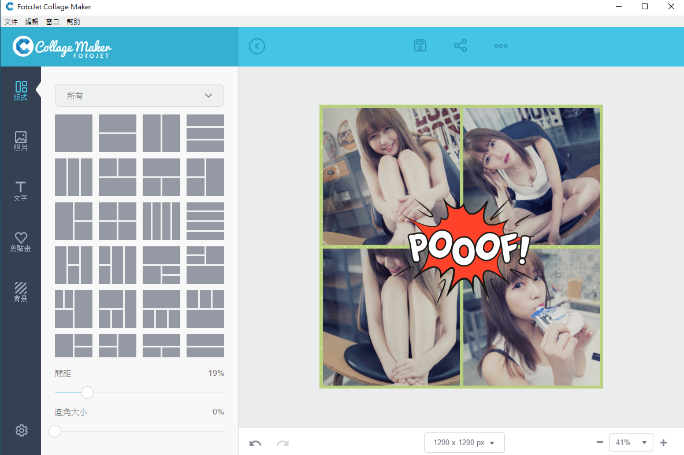
Task: Zoom out with the minus button
Action: click(x=600, y=442)
